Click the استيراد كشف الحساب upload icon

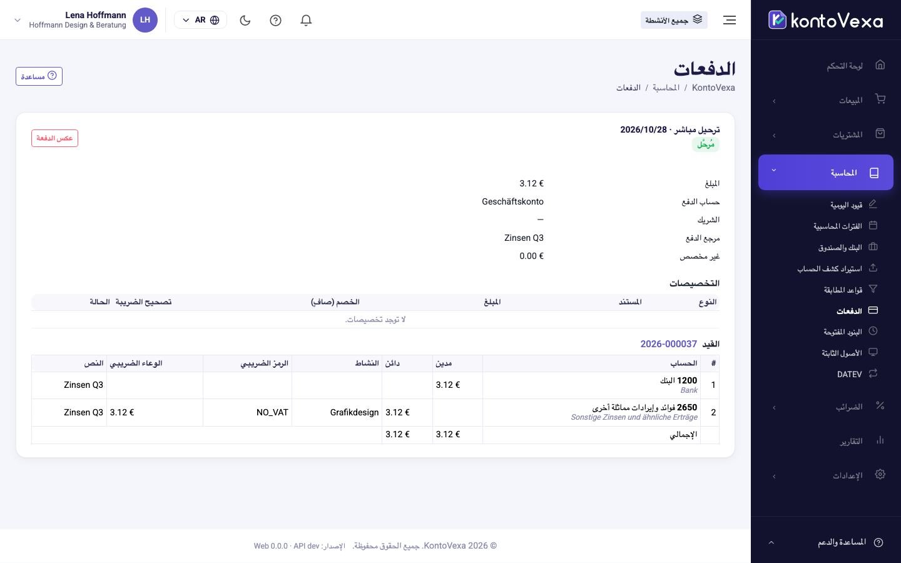[873, 268]
